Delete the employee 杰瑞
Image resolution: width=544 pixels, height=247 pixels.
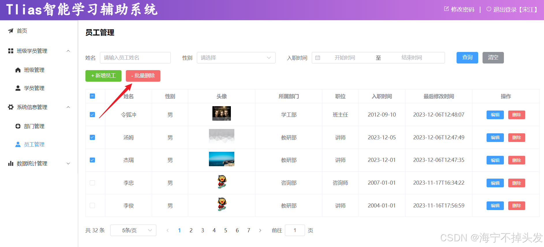517,160
